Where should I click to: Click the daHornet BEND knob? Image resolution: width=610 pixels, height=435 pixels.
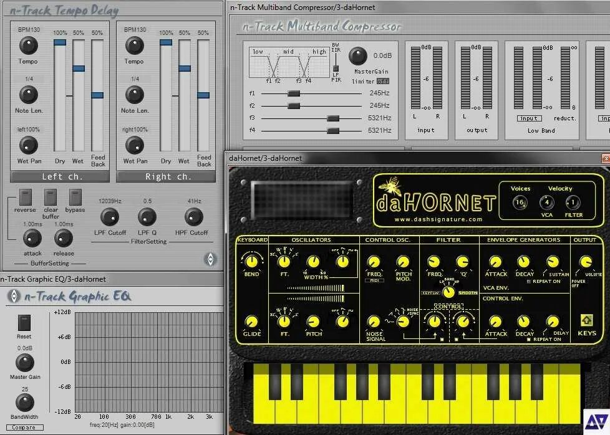252,262
